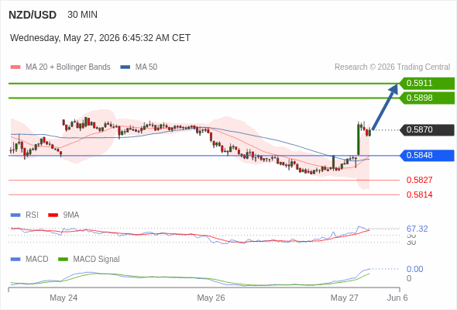Select the 0.5898 green price tag
The width and height of the screenshot is (457, 310).
[x=427, y=98]
